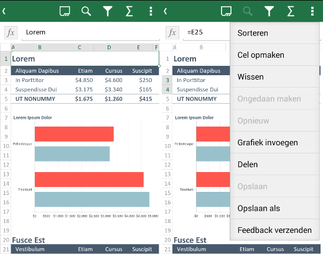Select the red Tincidunt bar in left chart

tap(89, 179)
